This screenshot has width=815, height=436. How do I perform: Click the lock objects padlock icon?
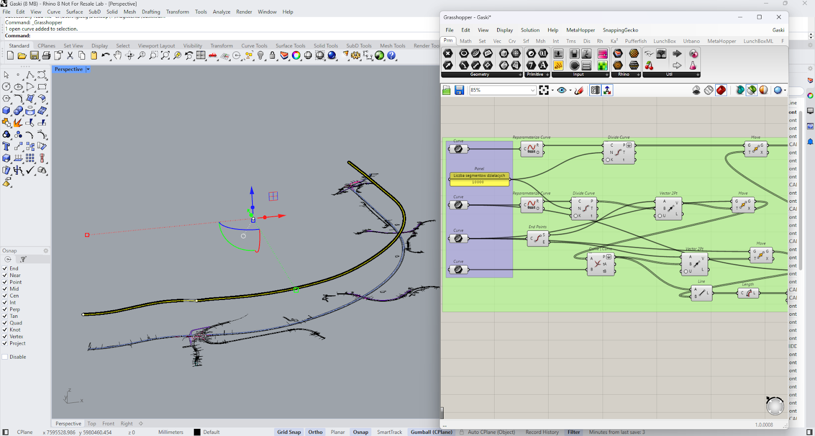click(273, 56)
